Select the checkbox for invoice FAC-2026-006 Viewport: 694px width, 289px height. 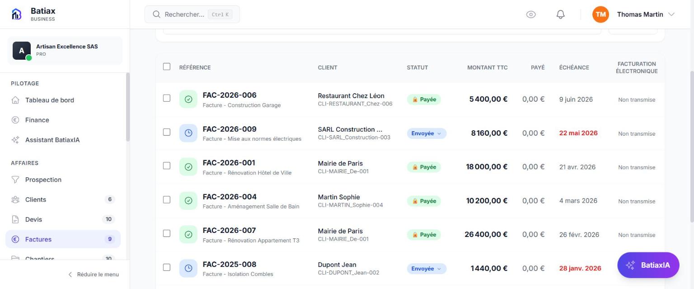pyautogui.click(x=167, y=98)
